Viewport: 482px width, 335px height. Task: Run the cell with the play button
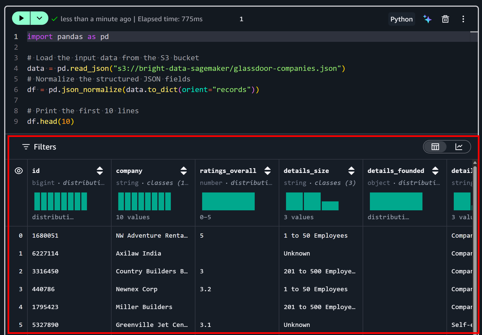21,18
